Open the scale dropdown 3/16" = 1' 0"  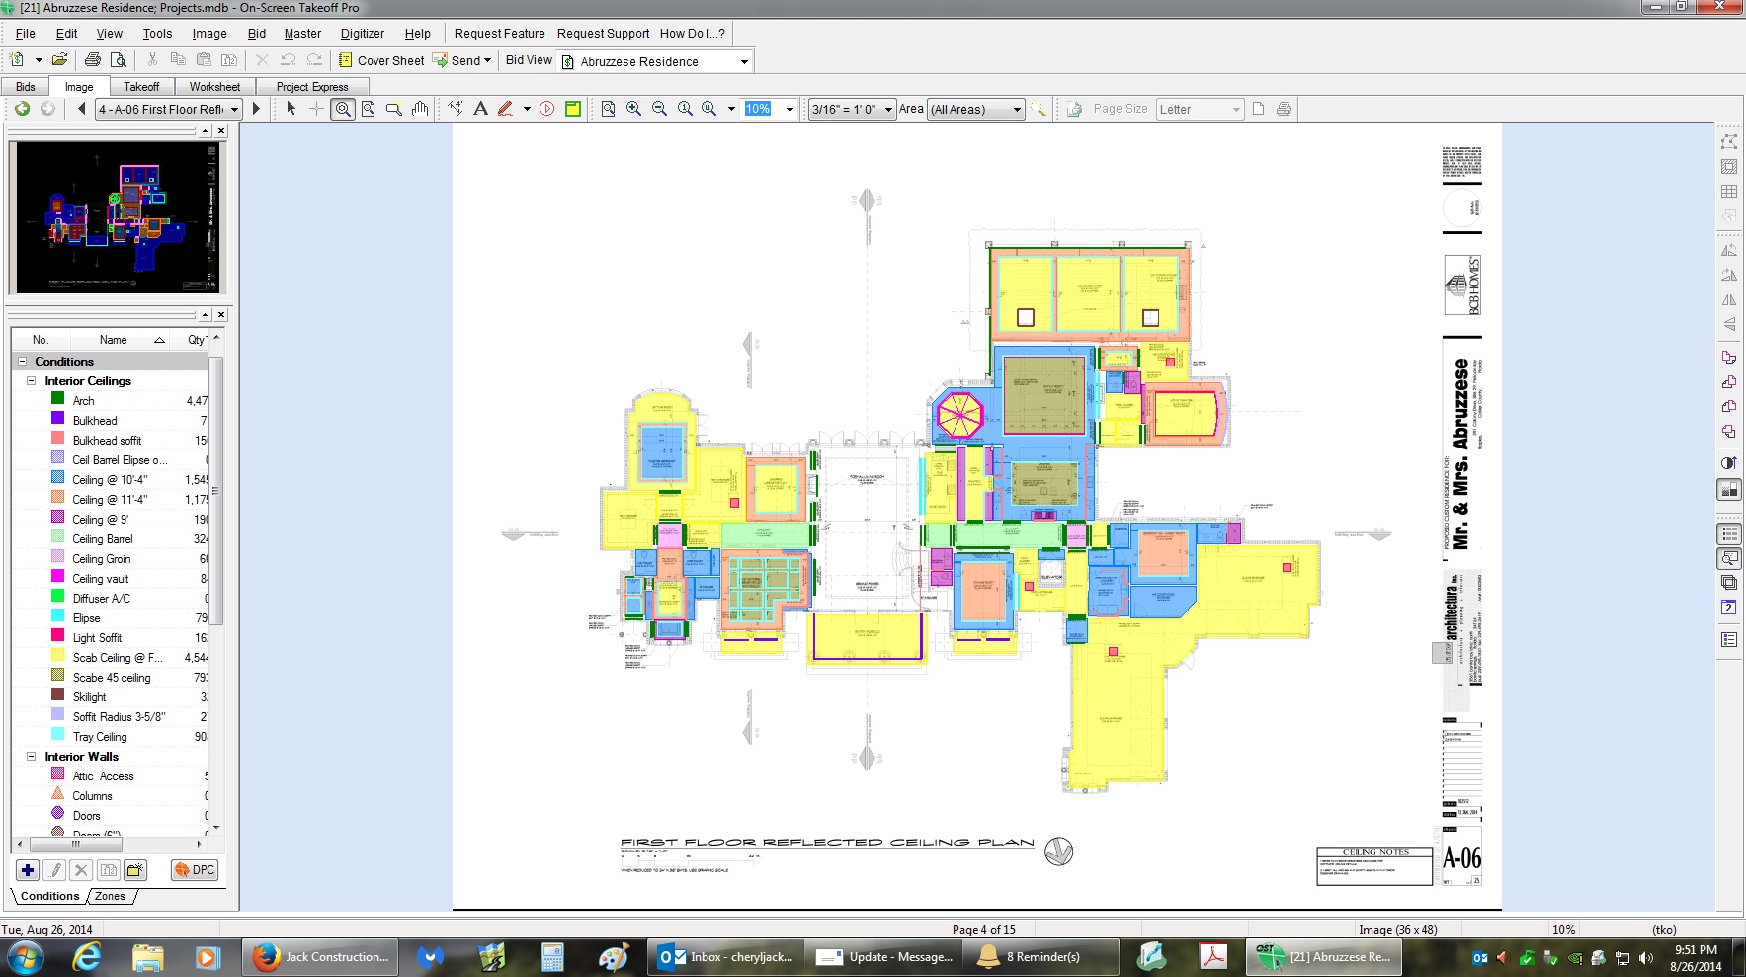click(888, 110)
